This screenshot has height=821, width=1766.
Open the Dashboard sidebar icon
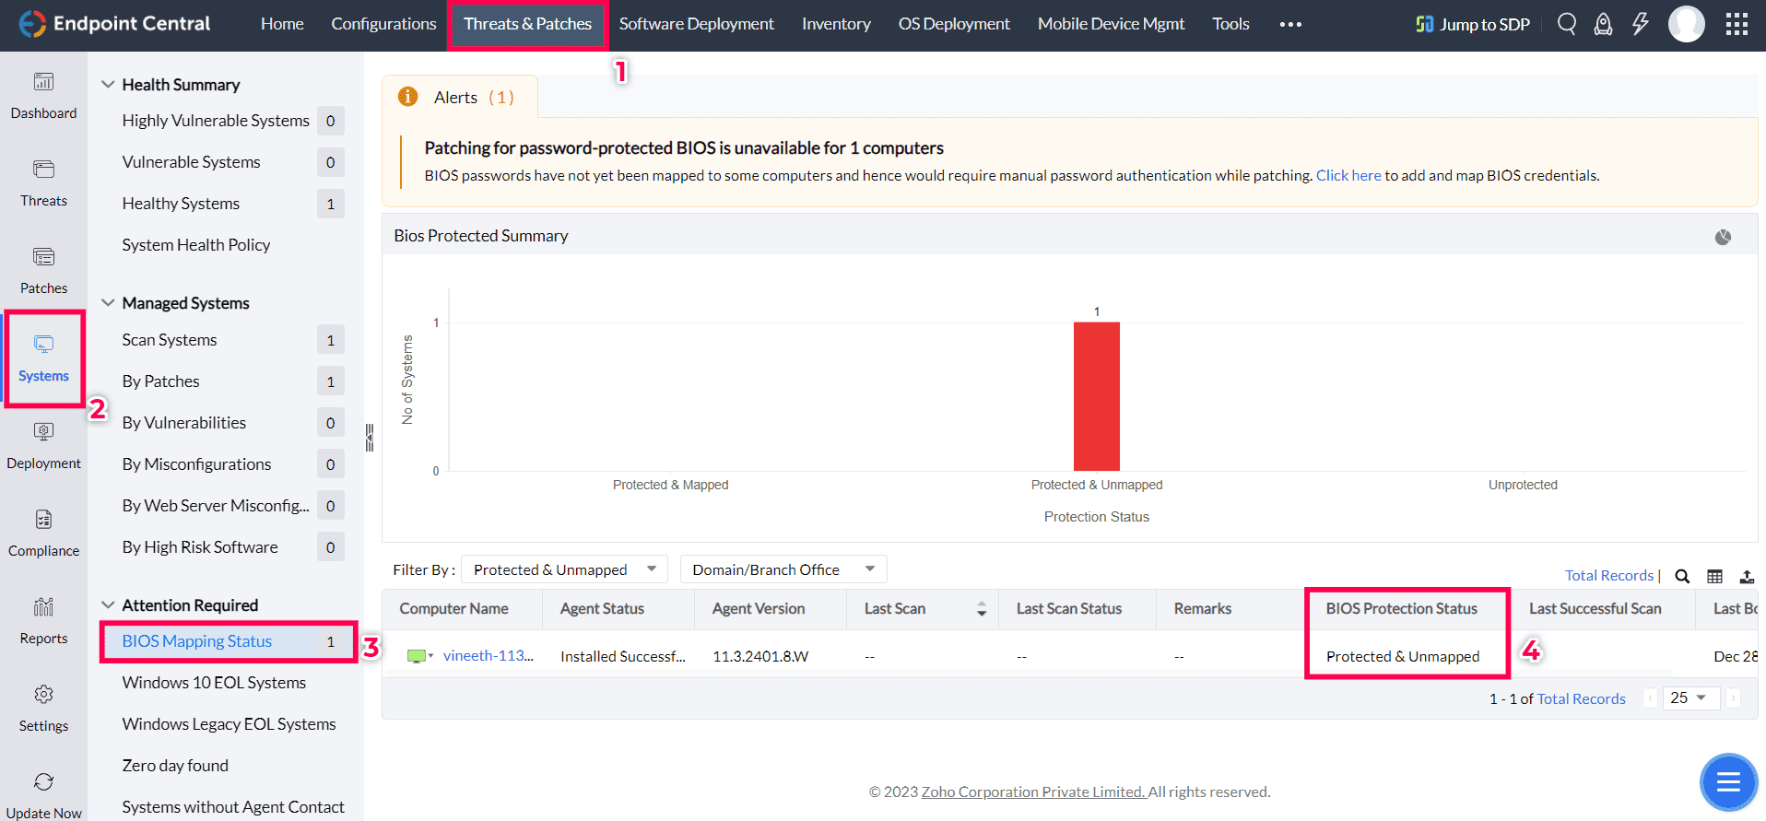pos(43,82)
